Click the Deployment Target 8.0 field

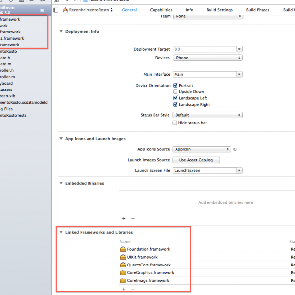[205, 49]
